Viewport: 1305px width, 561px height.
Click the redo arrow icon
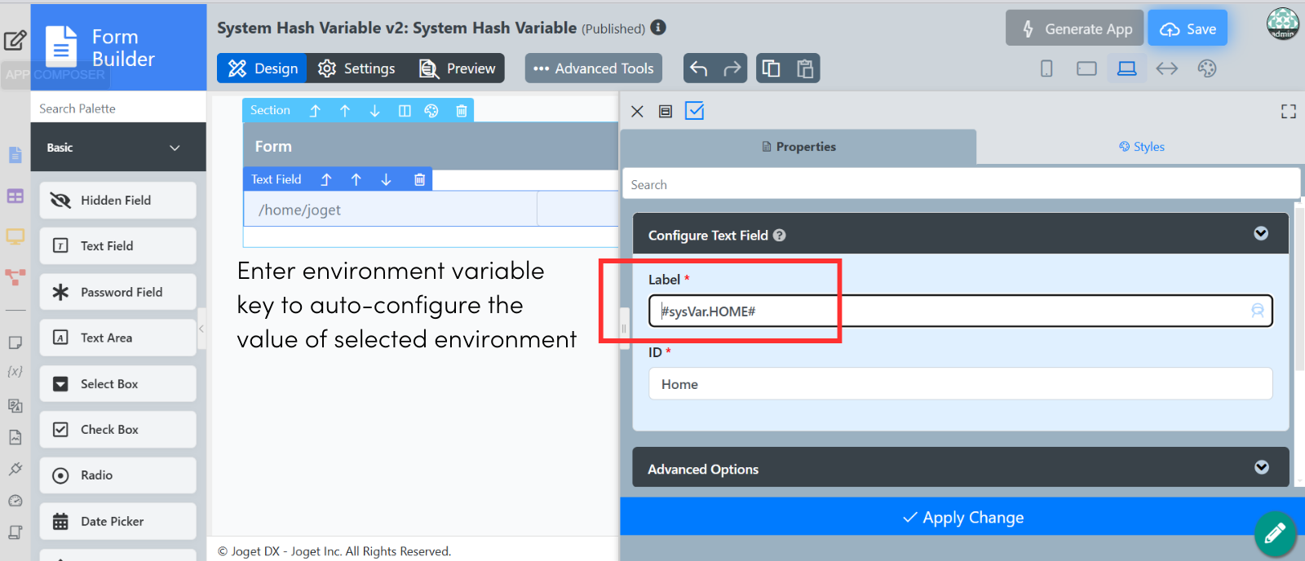(732, 68)
